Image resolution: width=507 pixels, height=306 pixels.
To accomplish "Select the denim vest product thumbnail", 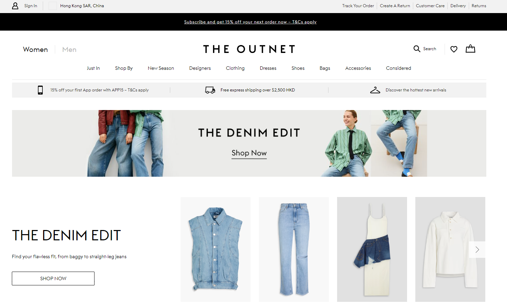I will (x=215, y=249).
